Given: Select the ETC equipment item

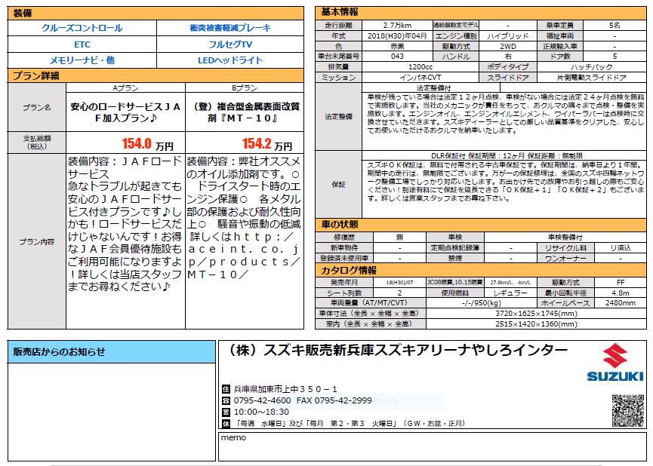Looking at the screenshot, I should (82, 44).
